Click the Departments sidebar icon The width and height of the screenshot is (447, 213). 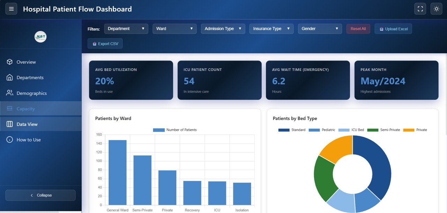click(10, 78)
